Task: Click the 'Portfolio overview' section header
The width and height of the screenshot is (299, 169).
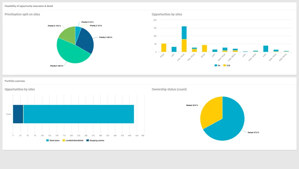Action: pos(15,81)
